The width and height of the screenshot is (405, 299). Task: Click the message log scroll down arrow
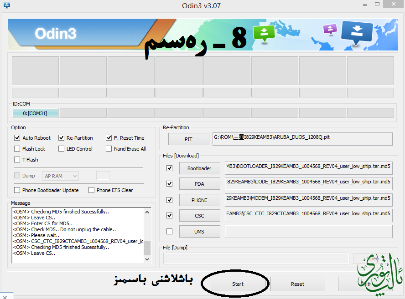pos(147,259)
